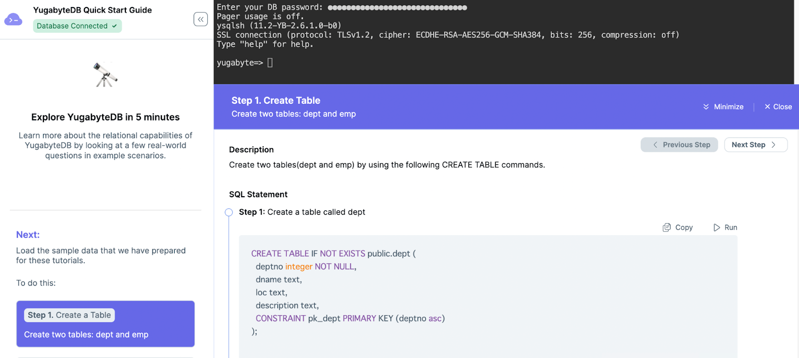Run the dept CREATE TABLE statement
This screenshot has width=799, height=358.
[x=725, y=228]
